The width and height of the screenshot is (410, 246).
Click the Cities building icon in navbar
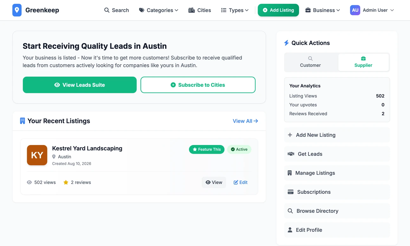coord(192,10)
